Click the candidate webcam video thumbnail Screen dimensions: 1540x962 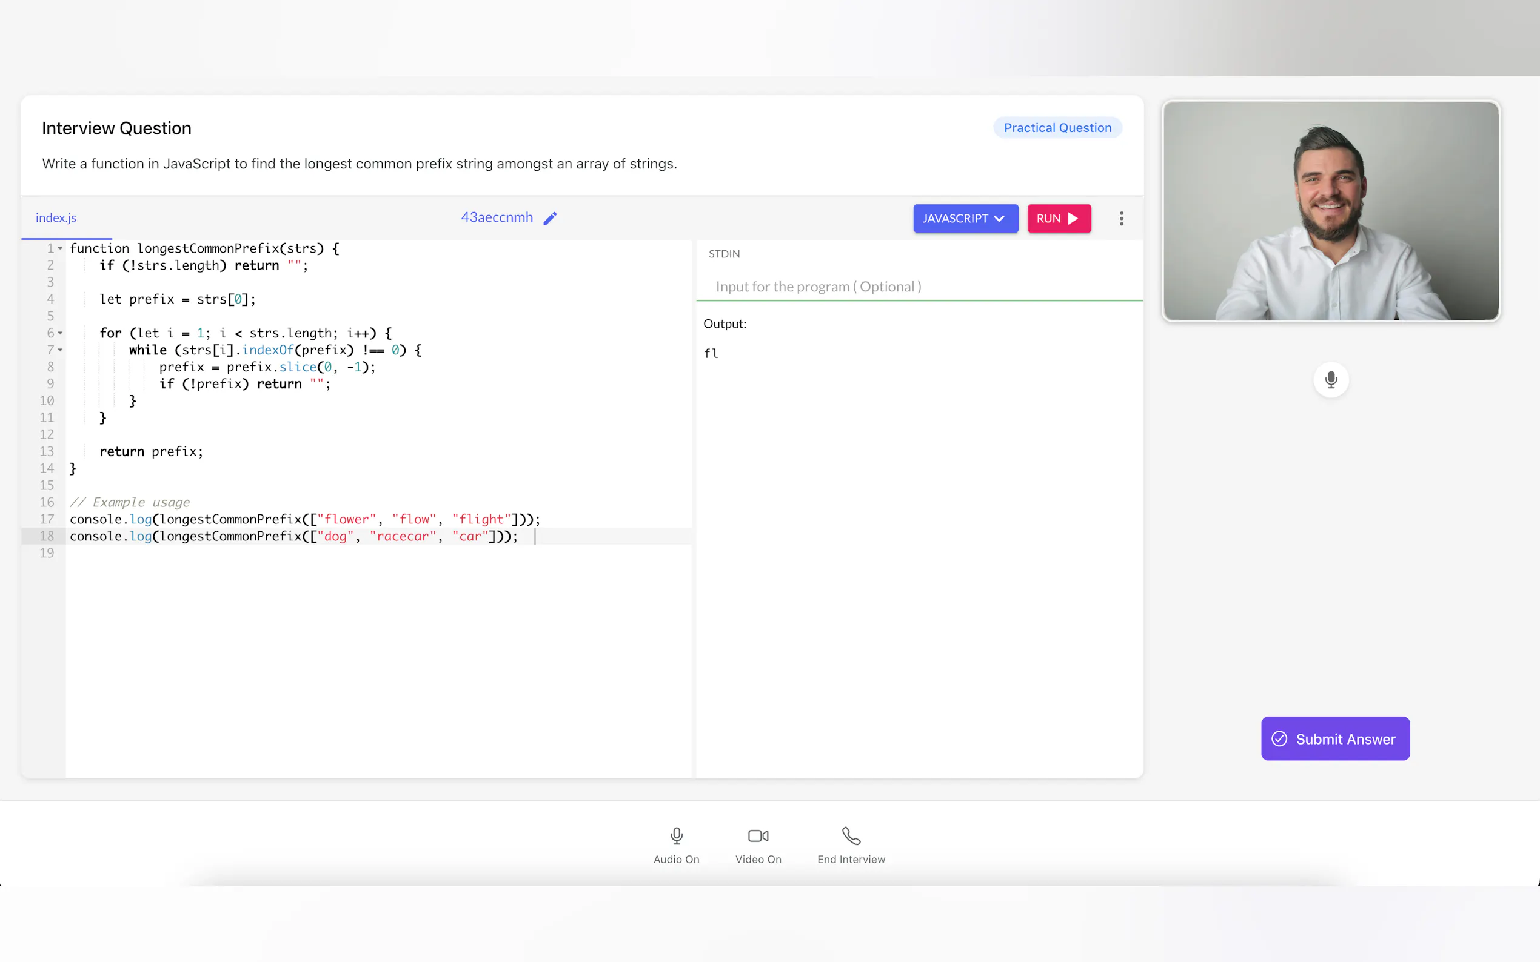coord(1331,211)
